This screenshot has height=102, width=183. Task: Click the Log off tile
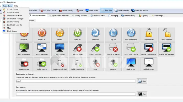pos(113,35)
